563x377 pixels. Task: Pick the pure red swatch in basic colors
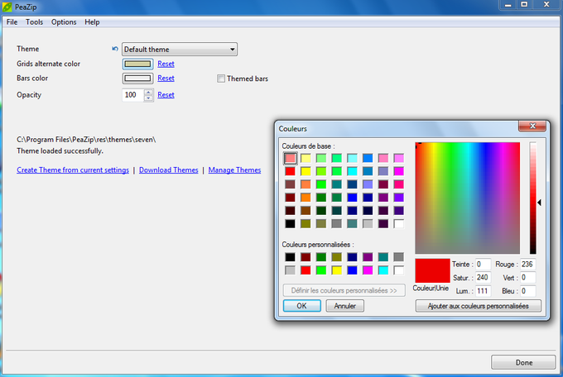point(290,171)
